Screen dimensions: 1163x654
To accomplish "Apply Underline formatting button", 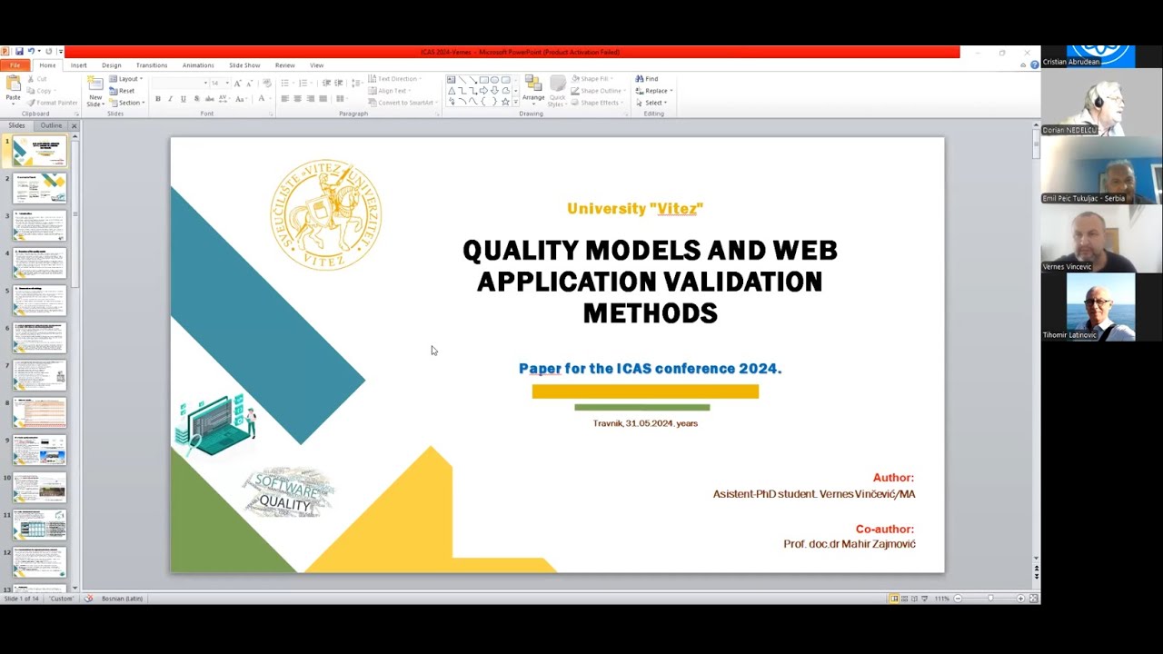I will [x=183, y=99].
